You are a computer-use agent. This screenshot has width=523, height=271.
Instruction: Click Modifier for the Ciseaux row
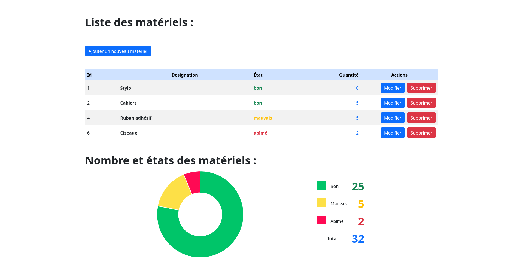point(392,133)
